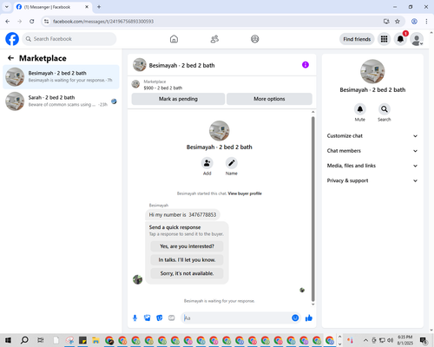Click the chat scrollbar

tap(312, 208)
